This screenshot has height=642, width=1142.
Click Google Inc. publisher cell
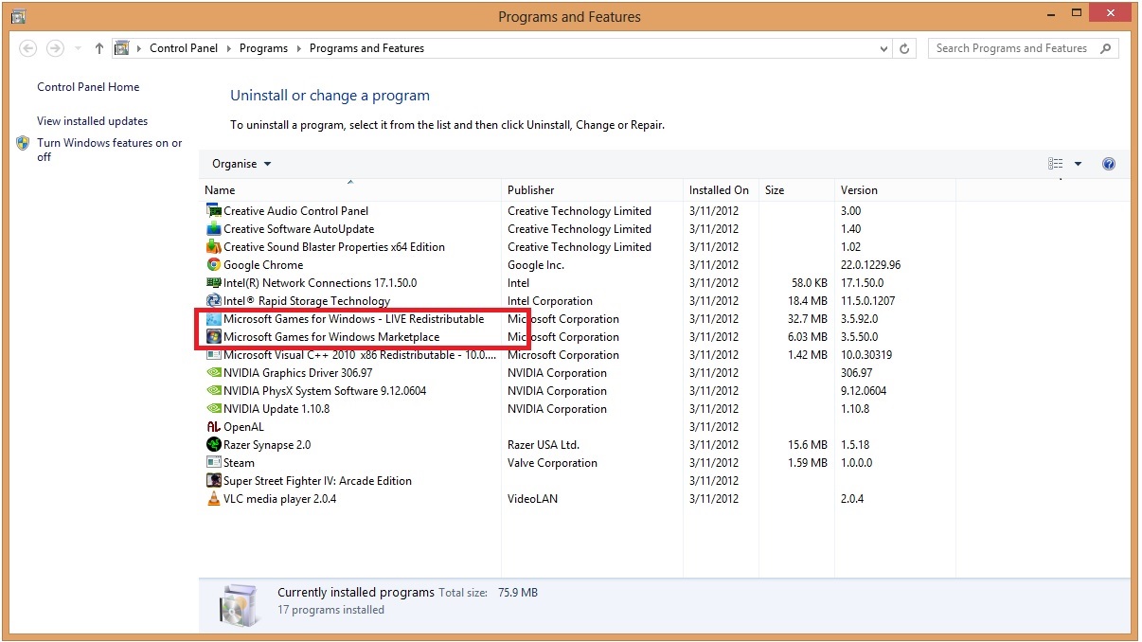(x=535, y=265)
